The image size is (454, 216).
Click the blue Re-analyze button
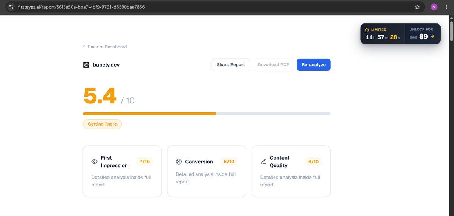pos(314,65)
